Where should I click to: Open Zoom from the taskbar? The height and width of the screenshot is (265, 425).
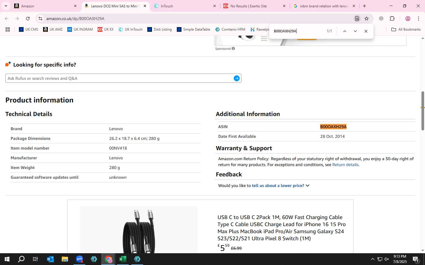click(x=79, y=259)
